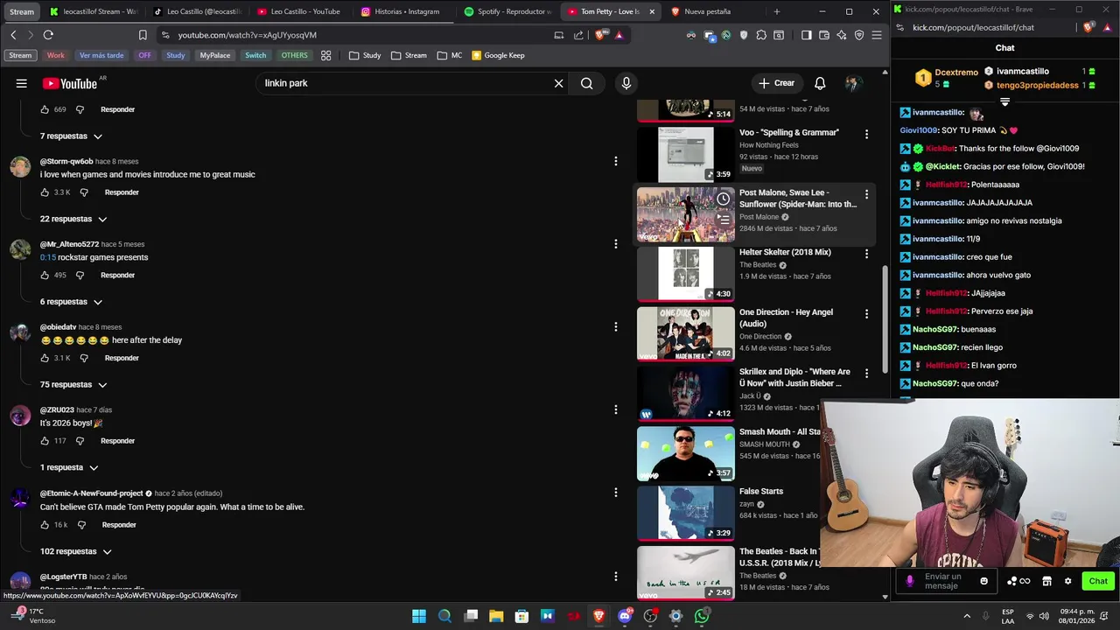Expand 102 respuestas replies
The image size is (1120, 630).
click(76, 551)
